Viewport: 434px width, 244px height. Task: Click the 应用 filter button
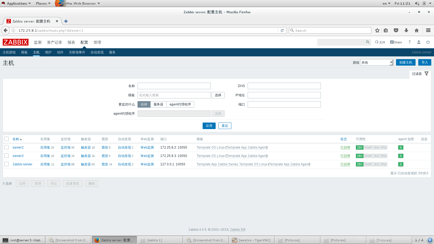[209, 126]
